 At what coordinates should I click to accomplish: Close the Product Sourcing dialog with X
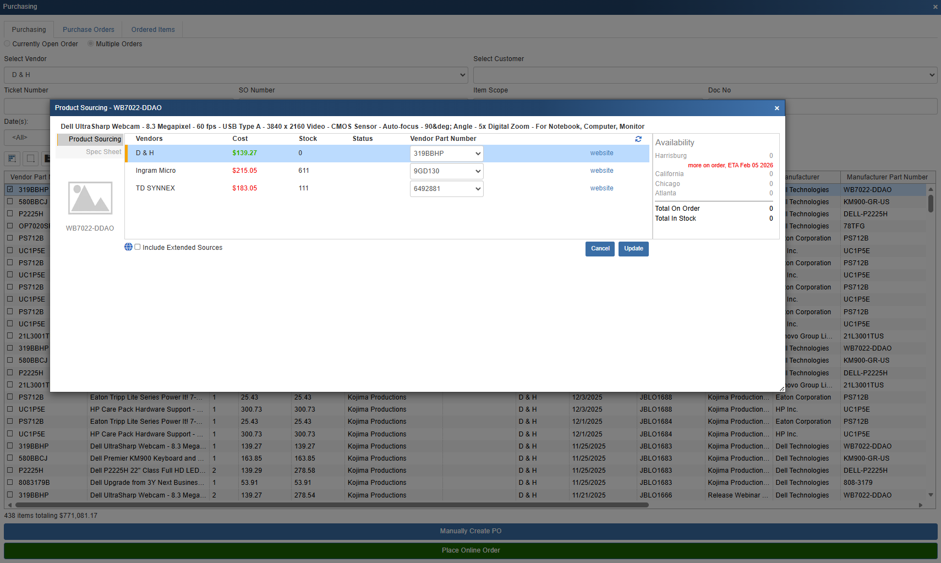click(x=776, y=108)
